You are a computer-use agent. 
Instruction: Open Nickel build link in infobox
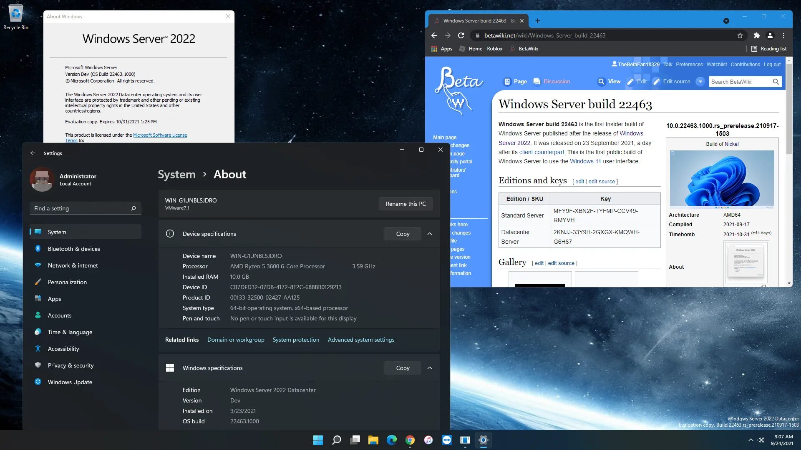coord(731,144)
